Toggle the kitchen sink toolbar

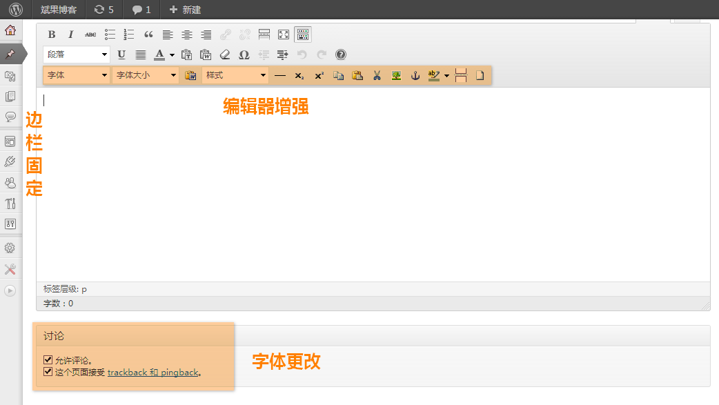303,34
